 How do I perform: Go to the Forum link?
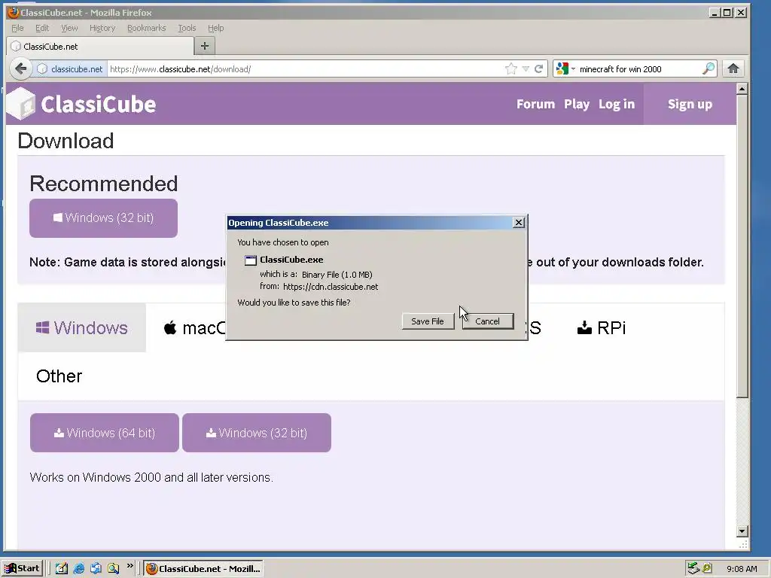click(535, 104)
